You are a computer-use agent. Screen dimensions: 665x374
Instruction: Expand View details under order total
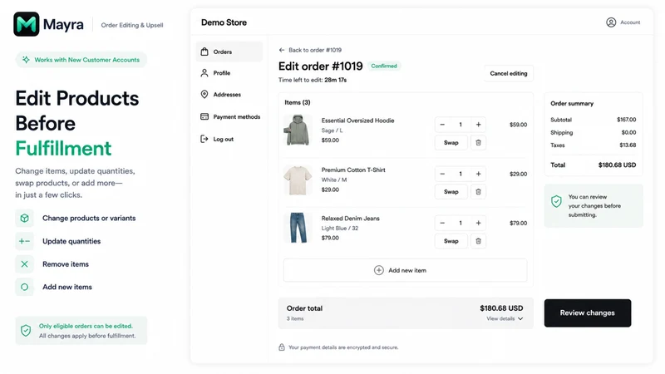click(505, 318)
